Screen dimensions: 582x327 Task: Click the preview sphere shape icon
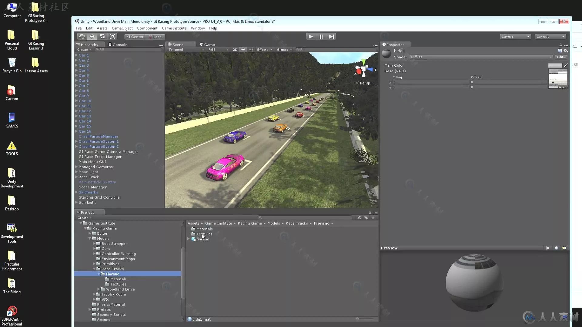point(556,248)
